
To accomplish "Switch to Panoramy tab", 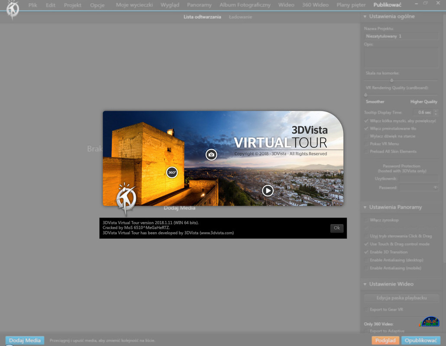I will (x=199, y=5).
